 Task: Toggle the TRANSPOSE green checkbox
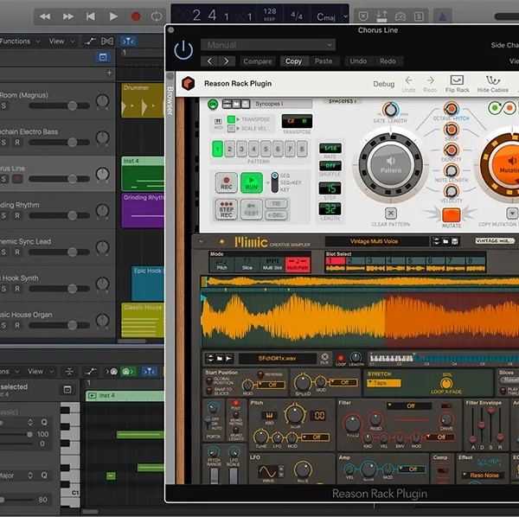231,119
